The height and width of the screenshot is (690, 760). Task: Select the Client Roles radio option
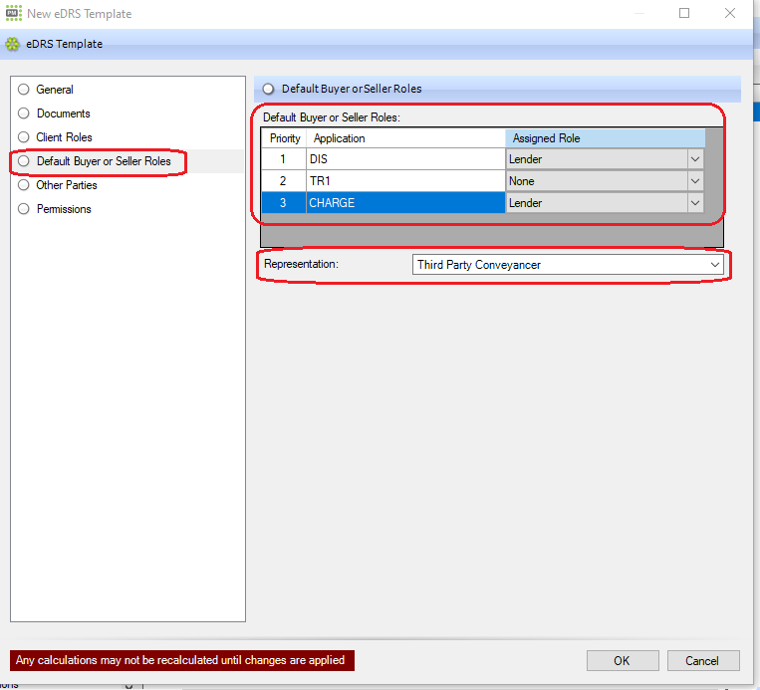pyautogui.click(x=23, y=137)
